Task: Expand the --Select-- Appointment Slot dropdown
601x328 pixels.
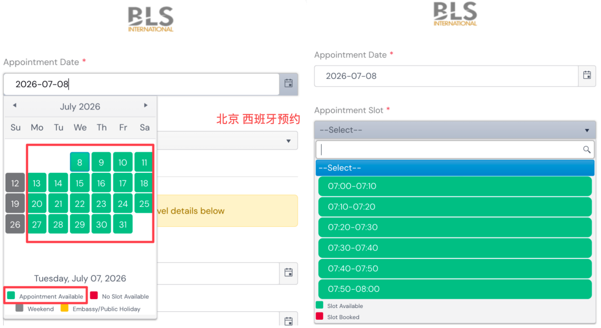Action: (455, 130)
